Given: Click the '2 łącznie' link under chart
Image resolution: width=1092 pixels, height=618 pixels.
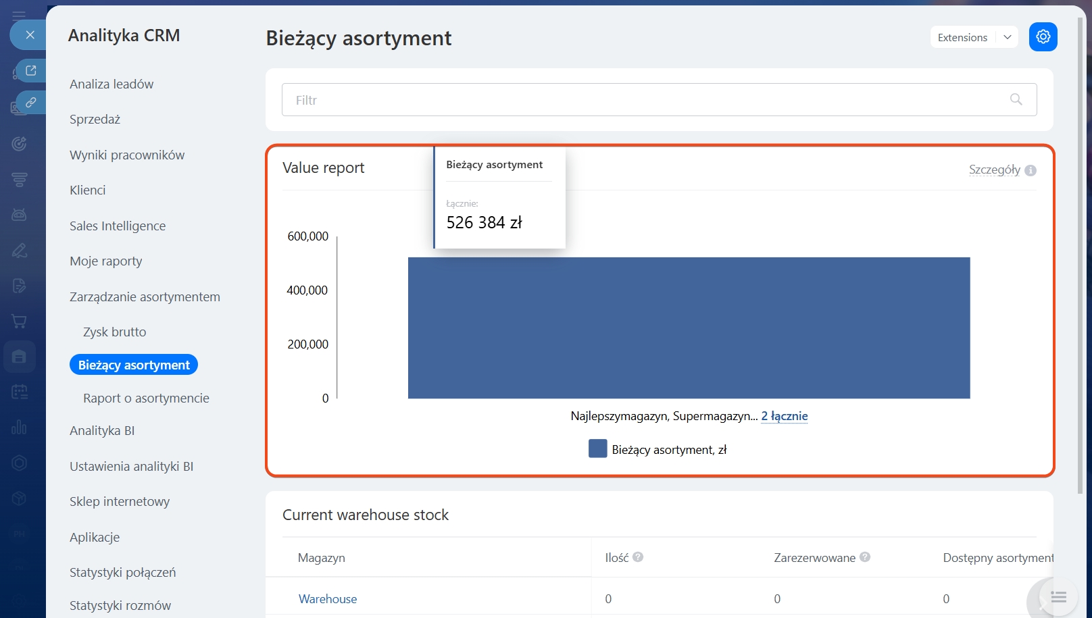Looking at the screenshot, I should pyautogui.click(x=784, y=416).
